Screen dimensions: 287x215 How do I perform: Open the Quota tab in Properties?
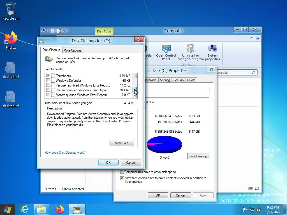[x=191, y=80]
